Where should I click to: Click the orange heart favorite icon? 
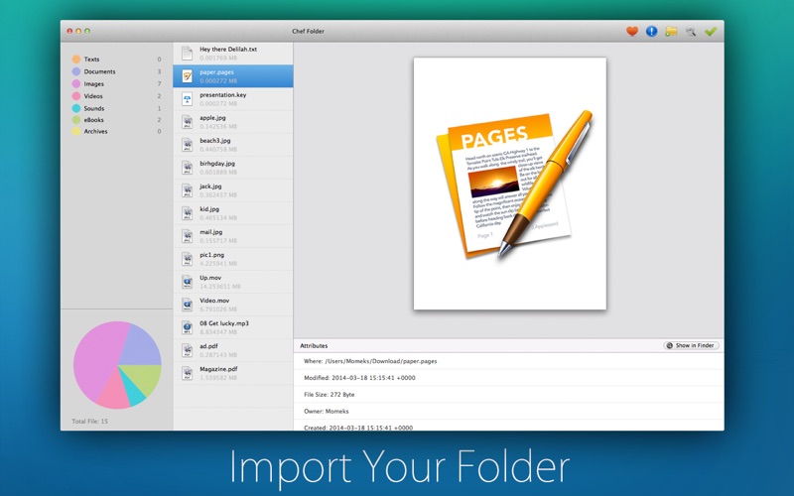[632, 32]
